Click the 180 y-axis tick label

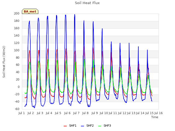pos(17,21)
